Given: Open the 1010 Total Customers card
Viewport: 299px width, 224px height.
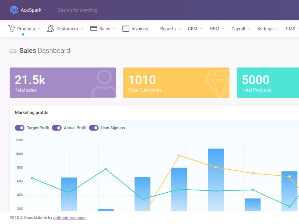Looking at the screenshot, I should 176,82.
